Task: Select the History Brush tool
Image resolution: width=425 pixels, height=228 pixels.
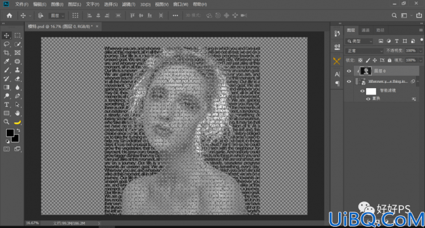Action: 7,78
